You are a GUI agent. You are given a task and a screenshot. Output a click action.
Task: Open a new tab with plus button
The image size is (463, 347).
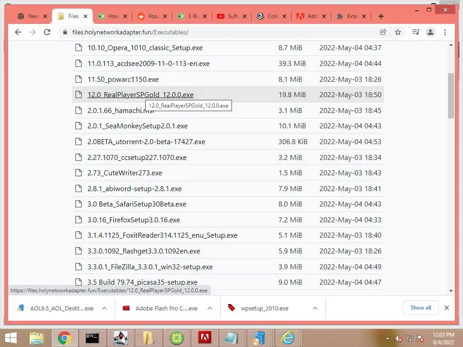coord(381,16)
